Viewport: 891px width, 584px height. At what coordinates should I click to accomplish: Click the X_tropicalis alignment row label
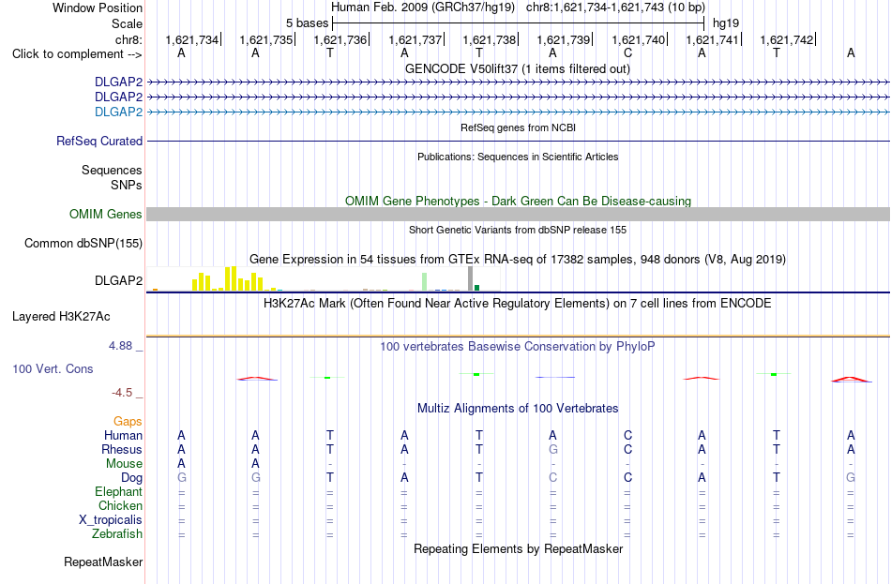point(111,520)
